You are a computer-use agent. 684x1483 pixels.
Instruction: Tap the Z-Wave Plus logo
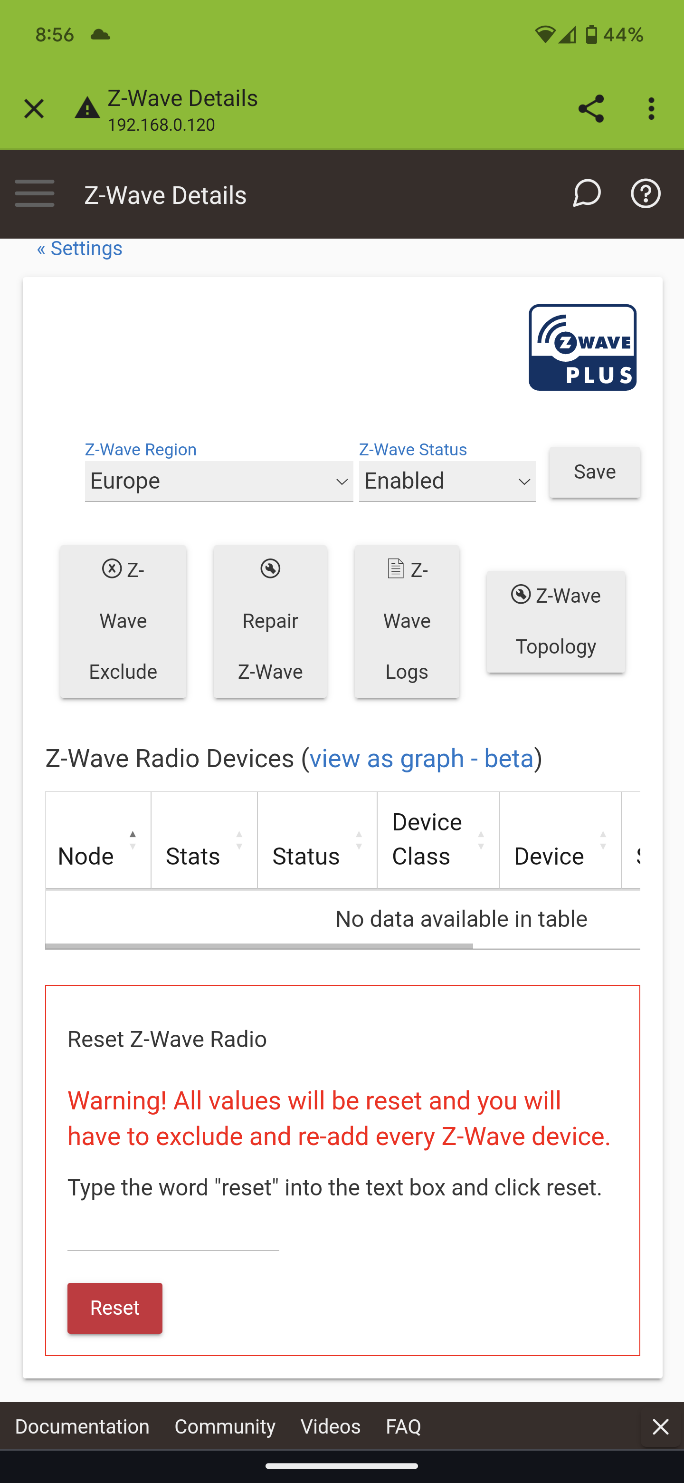pyautogui.click(x=582, y=347)
